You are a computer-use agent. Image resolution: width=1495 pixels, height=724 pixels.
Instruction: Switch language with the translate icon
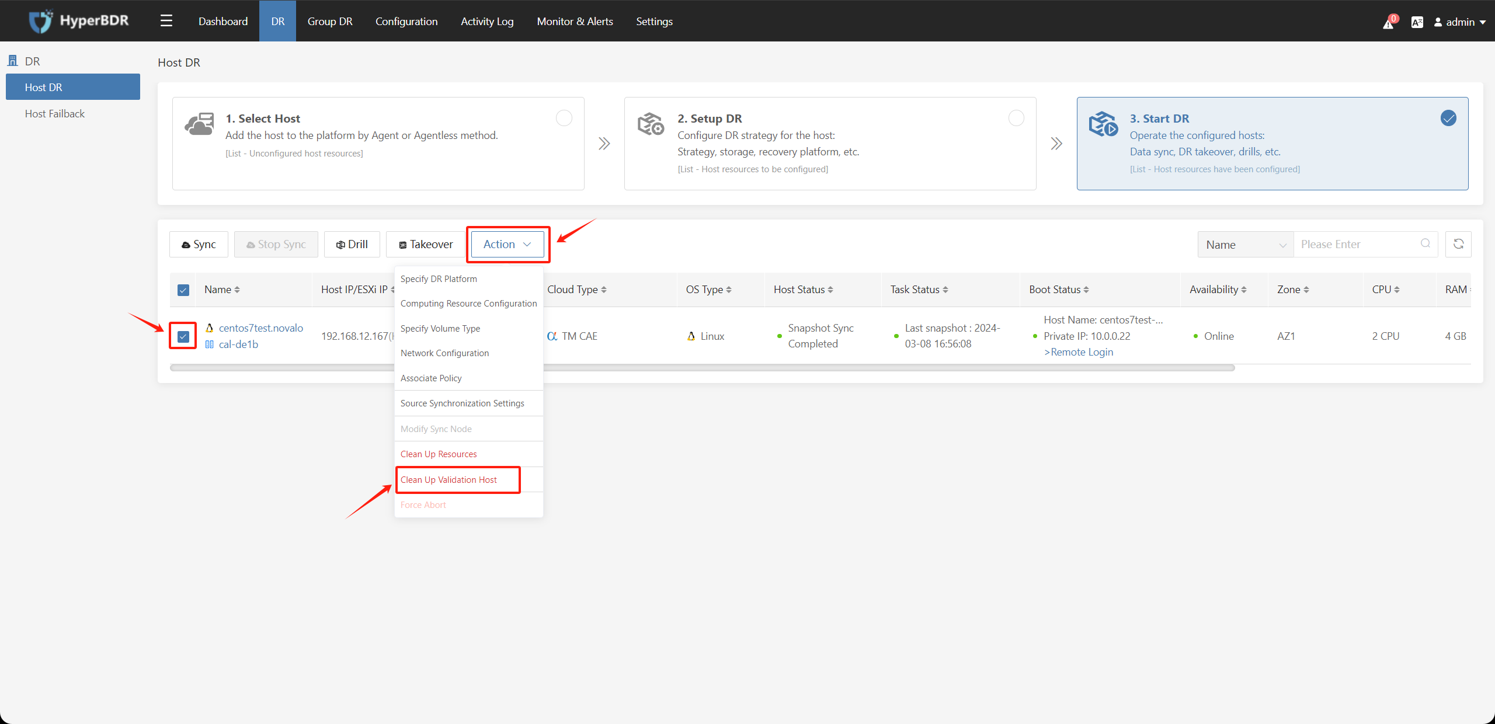(x=1417, y=22)
